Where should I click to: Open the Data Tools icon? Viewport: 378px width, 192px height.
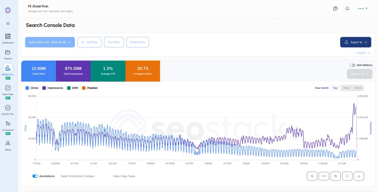point(8,88)
